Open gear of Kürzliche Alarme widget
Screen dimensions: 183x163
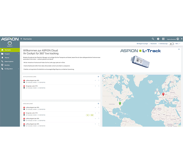98,104
